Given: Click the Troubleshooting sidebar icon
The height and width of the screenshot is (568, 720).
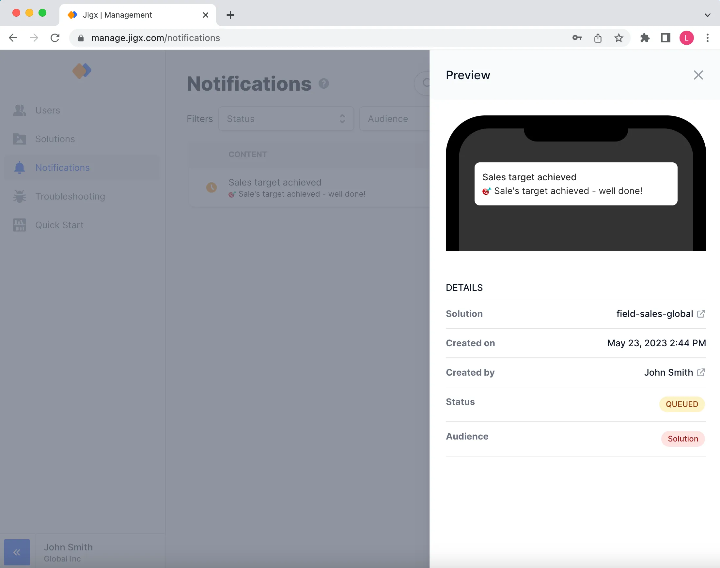Looking at the screenshot, I should point(19,195).
